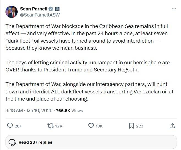
Task: Click the government affiliation badge icon
Action: click(x=57, y=9)
